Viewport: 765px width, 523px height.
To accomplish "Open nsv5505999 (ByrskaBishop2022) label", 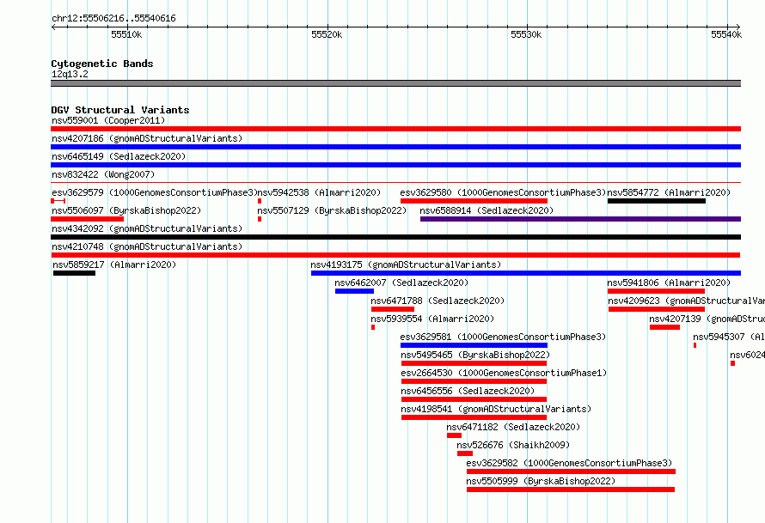I will tap(541, 481).
